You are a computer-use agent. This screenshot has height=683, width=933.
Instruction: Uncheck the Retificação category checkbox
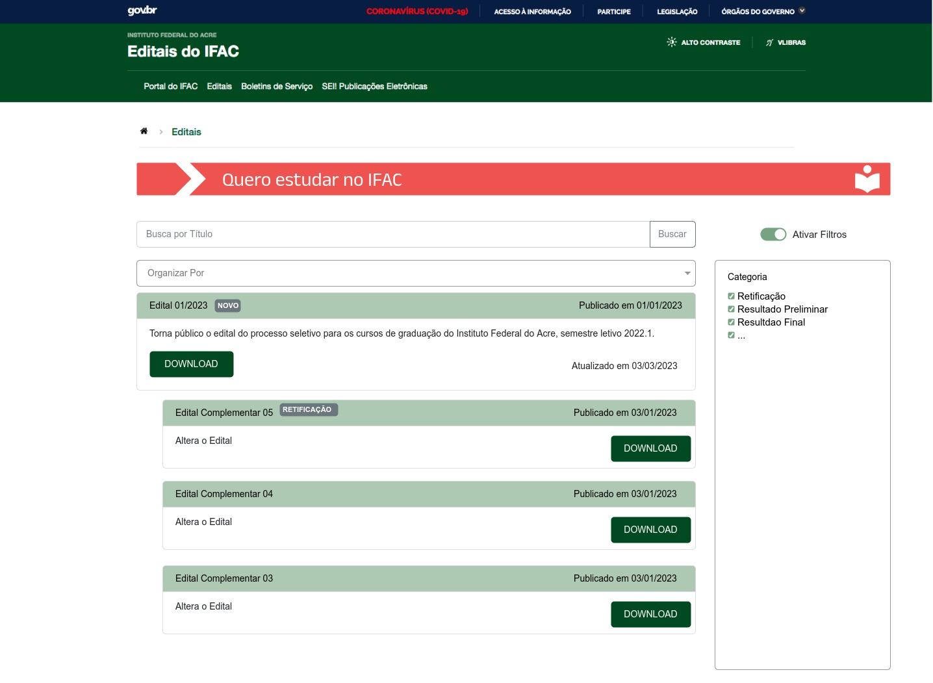pos(731,296)
